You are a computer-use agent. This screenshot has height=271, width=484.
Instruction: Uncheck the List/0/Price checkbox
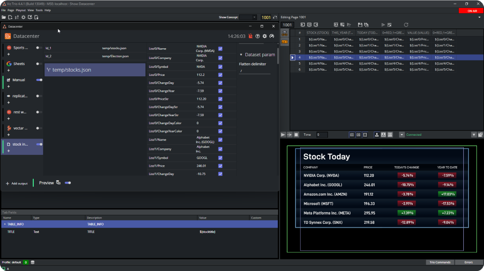point(220,75)
